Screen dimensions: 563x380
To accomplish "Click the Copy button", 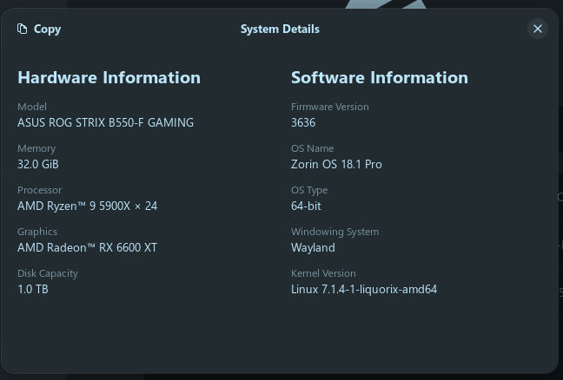I will tap(39, 29).
